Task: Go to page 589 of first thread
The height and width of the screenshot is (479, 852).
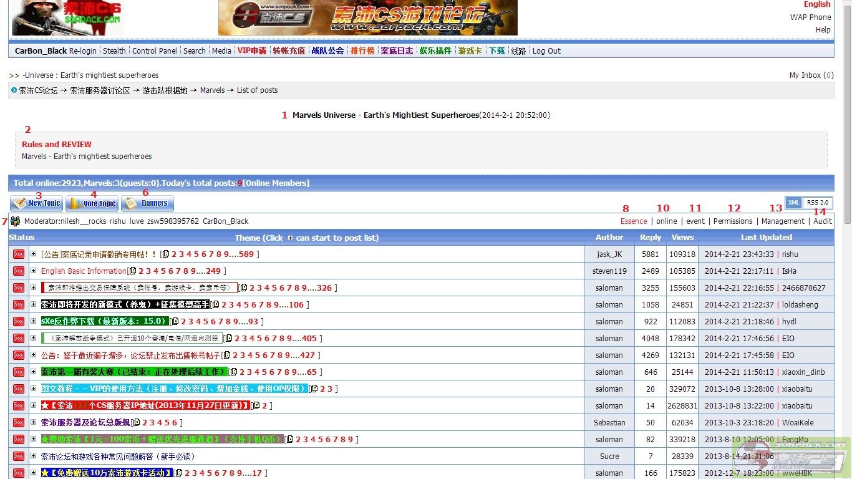Action: 246,254
